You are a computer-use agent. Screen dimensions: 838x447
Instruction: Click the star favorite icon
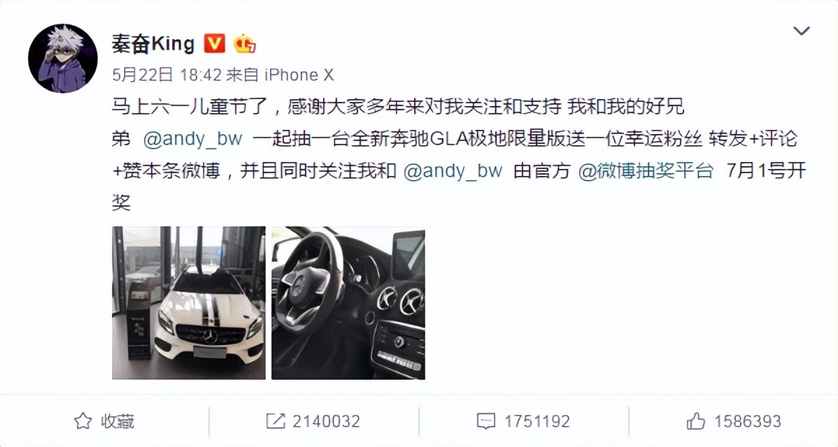[83, 421]
